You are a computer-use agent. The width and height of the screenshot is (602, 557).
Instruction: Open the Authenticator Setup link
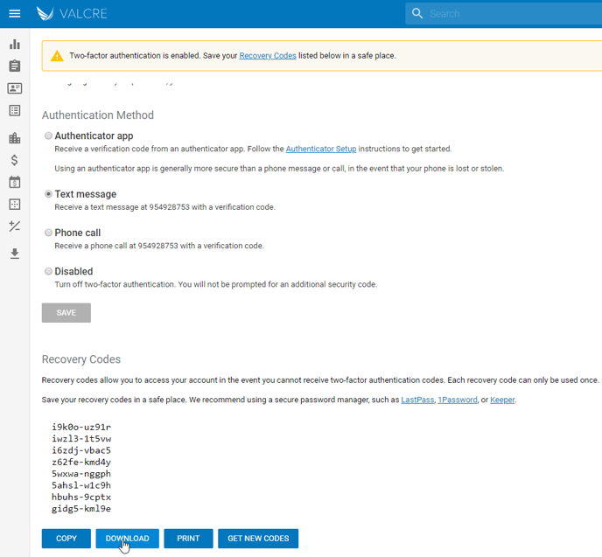click(320, 150)
